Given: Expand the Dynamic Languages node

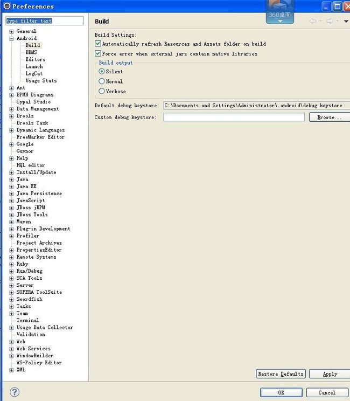Looking at the screenshot, I should 11,130.
